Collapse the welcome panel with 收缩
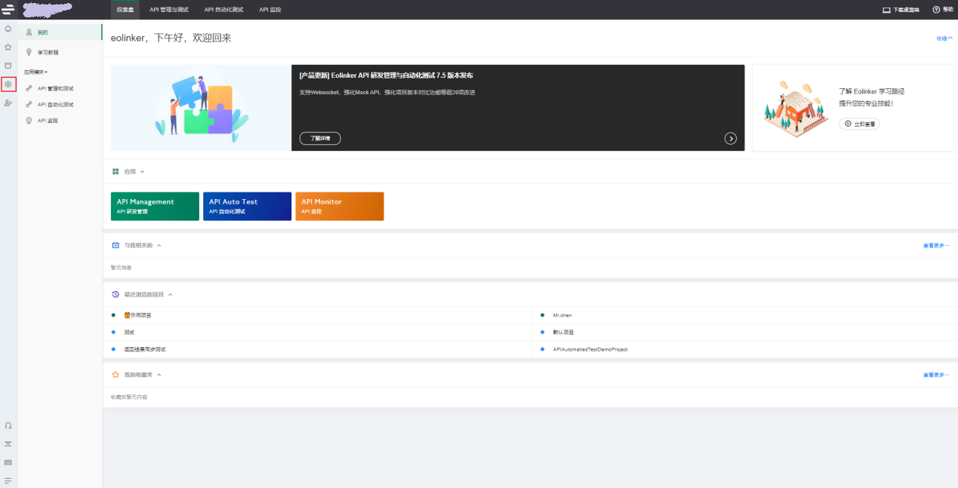Viewport: 958px width, 488px height. click(944, 38)
